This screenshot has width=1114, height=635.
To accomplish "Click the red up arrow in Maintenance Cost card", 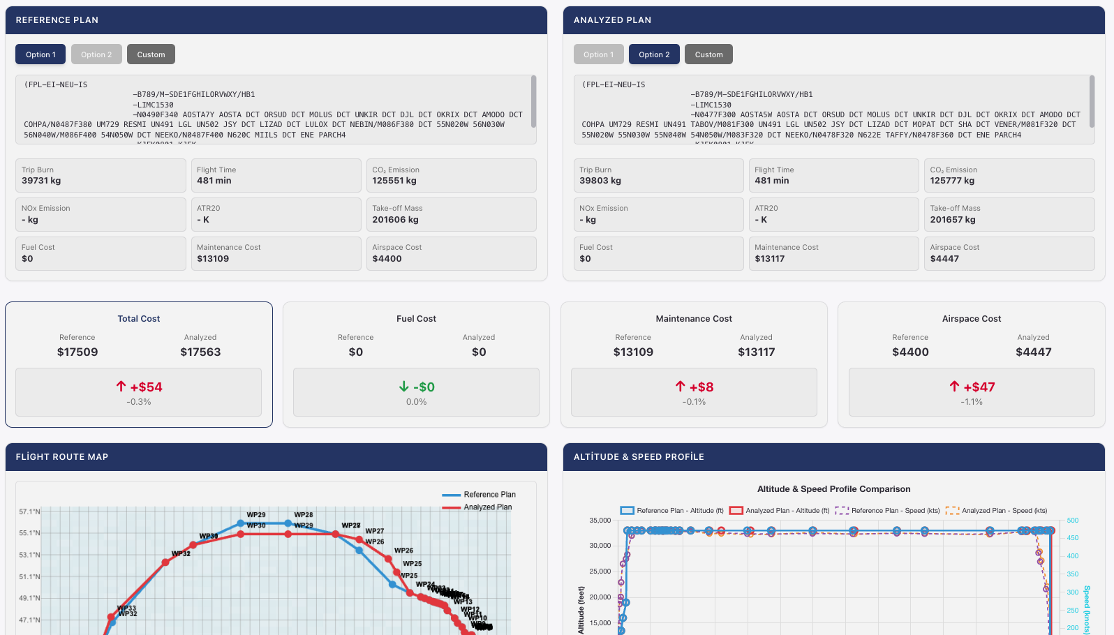I will 680,387.
